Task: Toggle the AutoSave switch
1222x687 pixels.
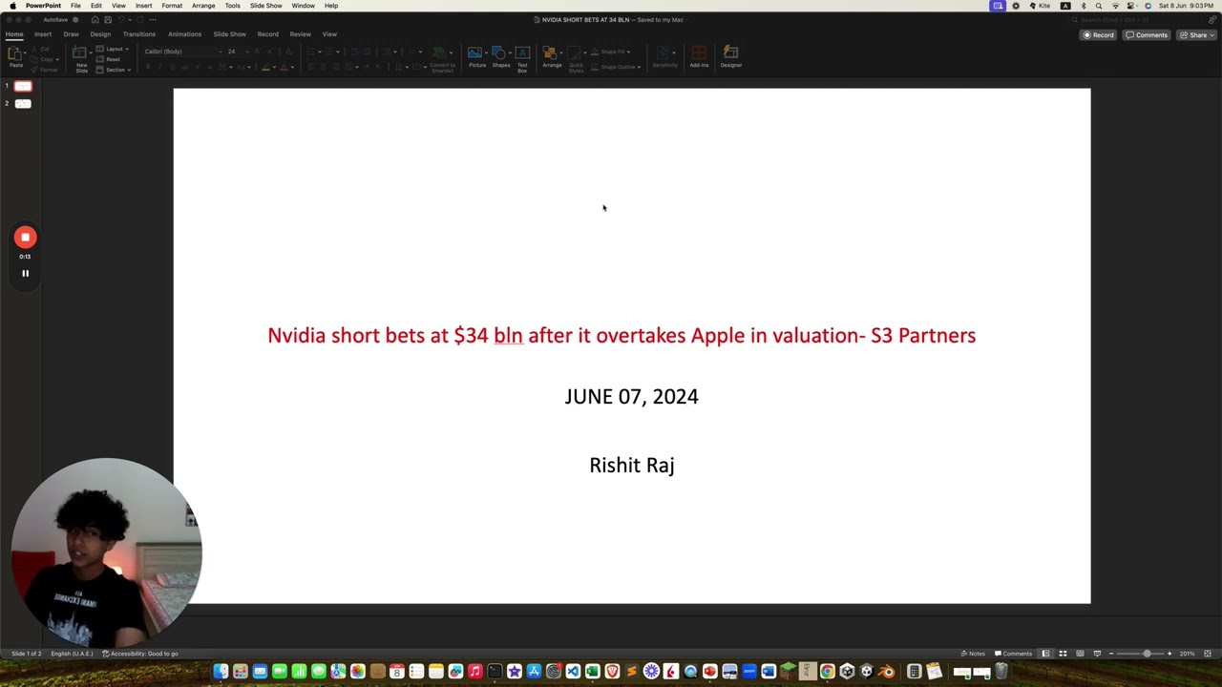Action: point(75,20)
